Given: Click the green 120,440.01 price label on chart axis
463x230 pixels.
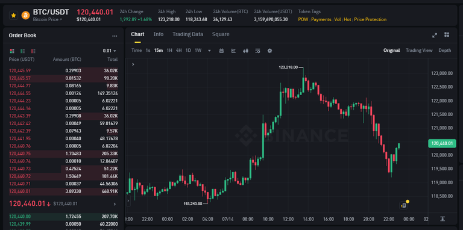Looking at the screenshot, I should click(x=442, y=144).
